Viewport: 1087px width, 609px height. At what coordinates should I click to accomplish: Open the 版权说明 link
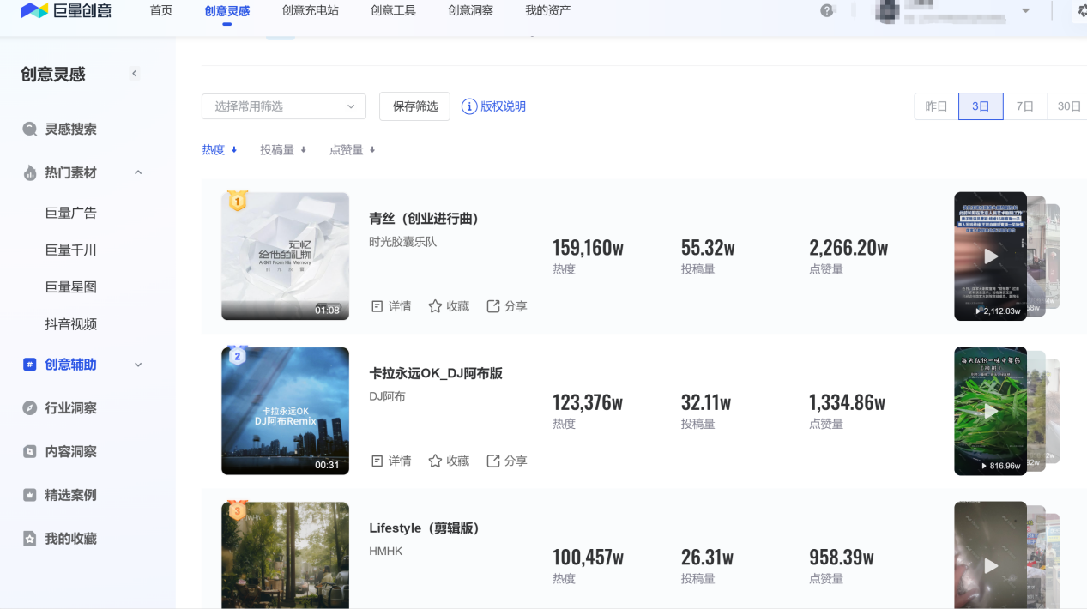(x=503, y=106)
